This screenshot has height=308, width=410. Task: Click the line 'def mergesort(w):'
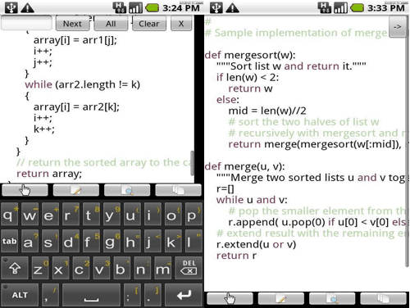coord(250,55)
